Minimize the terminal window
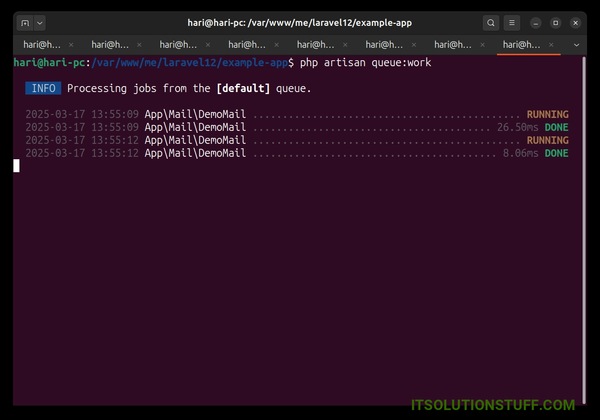 (536, 23)
